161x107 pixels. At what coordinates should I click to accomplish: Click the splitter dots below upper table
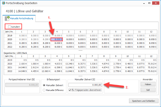(80, 51)
